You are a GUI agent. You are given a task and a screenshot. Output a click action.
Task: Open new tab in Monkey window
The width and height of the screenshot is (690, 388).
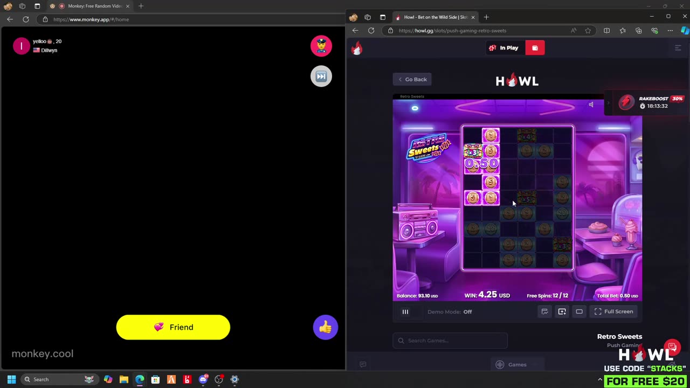coord(141,6)
